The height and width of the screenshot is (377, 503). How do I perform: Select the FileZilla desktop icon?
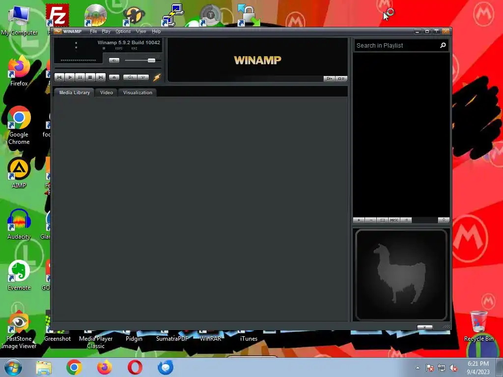57,15
